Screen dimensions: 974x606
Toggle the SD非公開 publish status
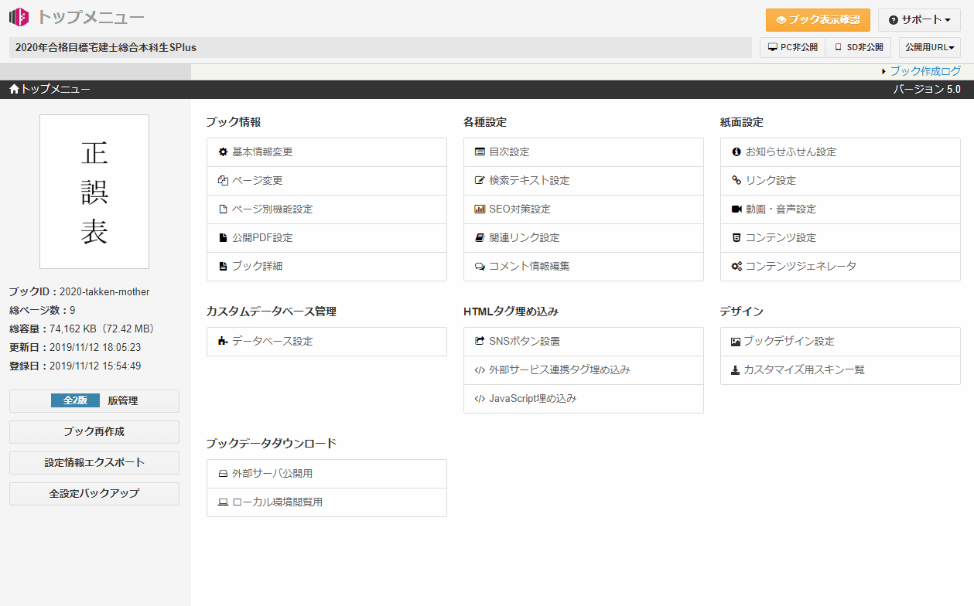[x=858, y=47]
